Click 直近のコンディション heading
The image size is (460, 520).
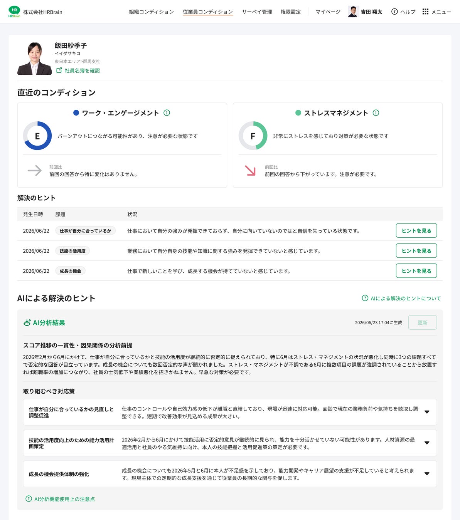coord(56,92)
